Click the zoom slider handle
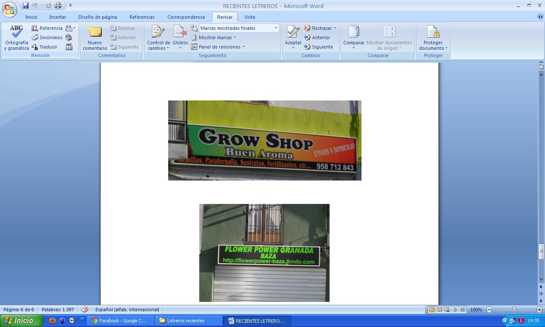Screen dimensions: 545x327 coord(514,310)
